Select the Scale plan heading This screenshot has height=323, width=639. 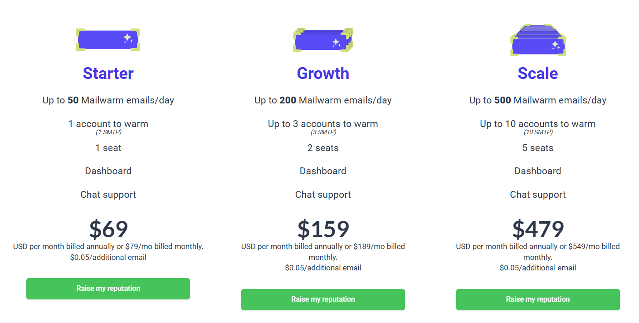[538, 73]
